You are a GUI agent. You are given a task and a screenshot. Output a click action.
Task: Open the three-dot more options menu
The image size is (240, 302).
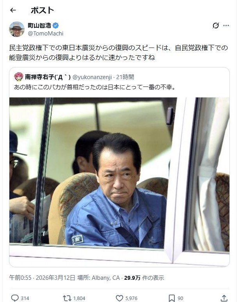pyautogui.click(x=226, y=25)
